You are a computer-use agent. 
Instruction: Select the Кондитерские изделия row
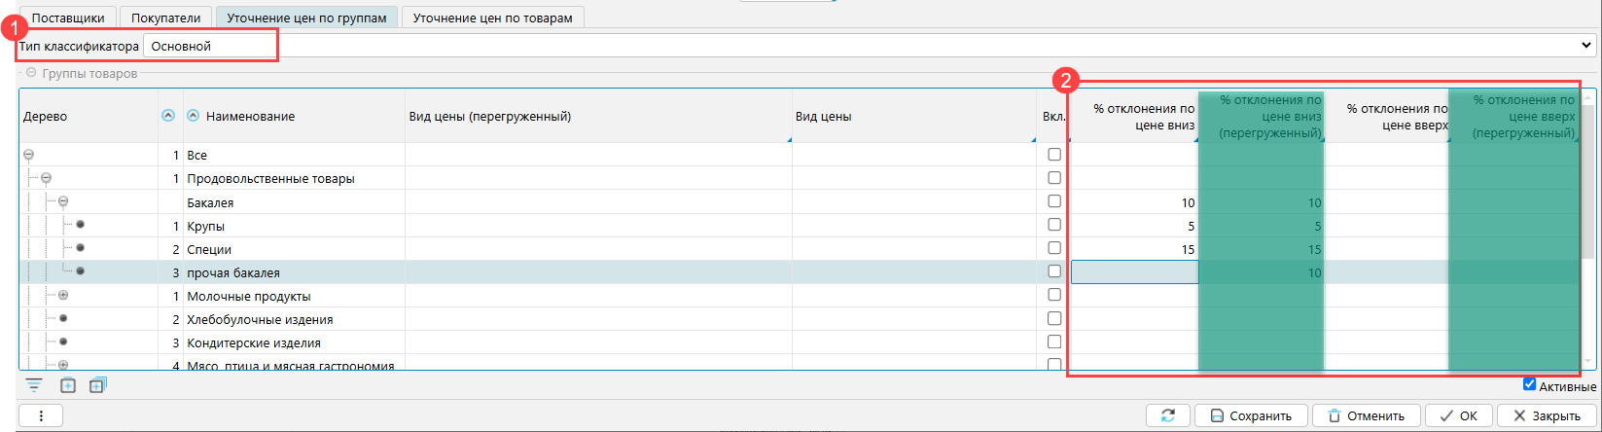pos(253,342)
